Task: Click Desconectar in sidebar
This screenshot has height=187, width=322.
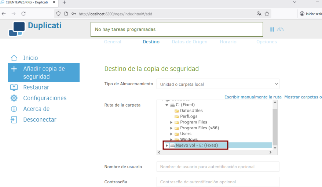Action: click(x=40, y=119)
